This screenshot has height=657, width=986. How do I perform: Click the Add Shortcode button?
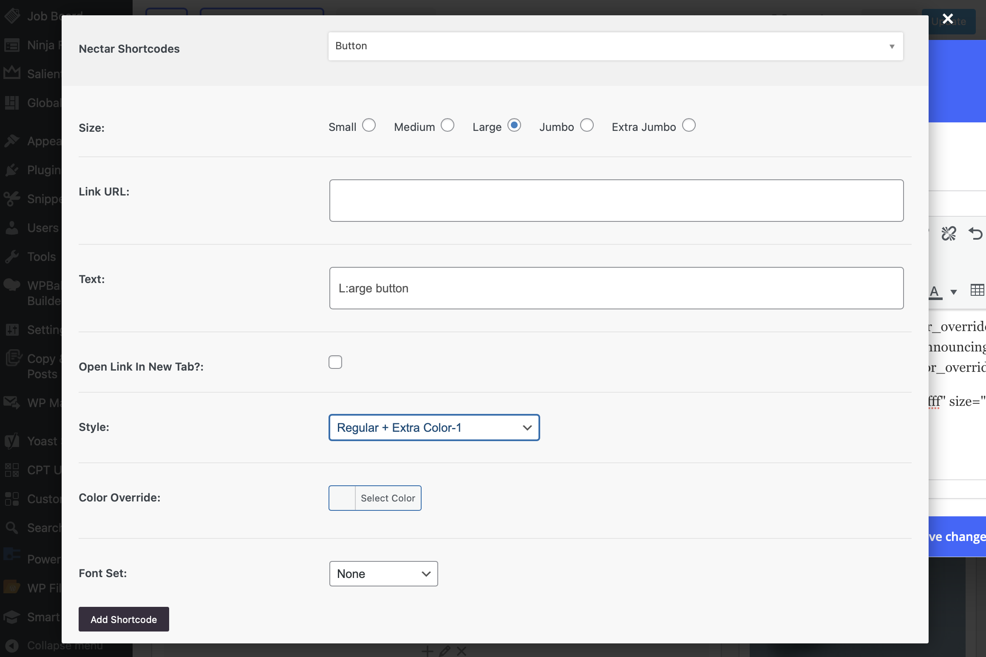[123, 620]
